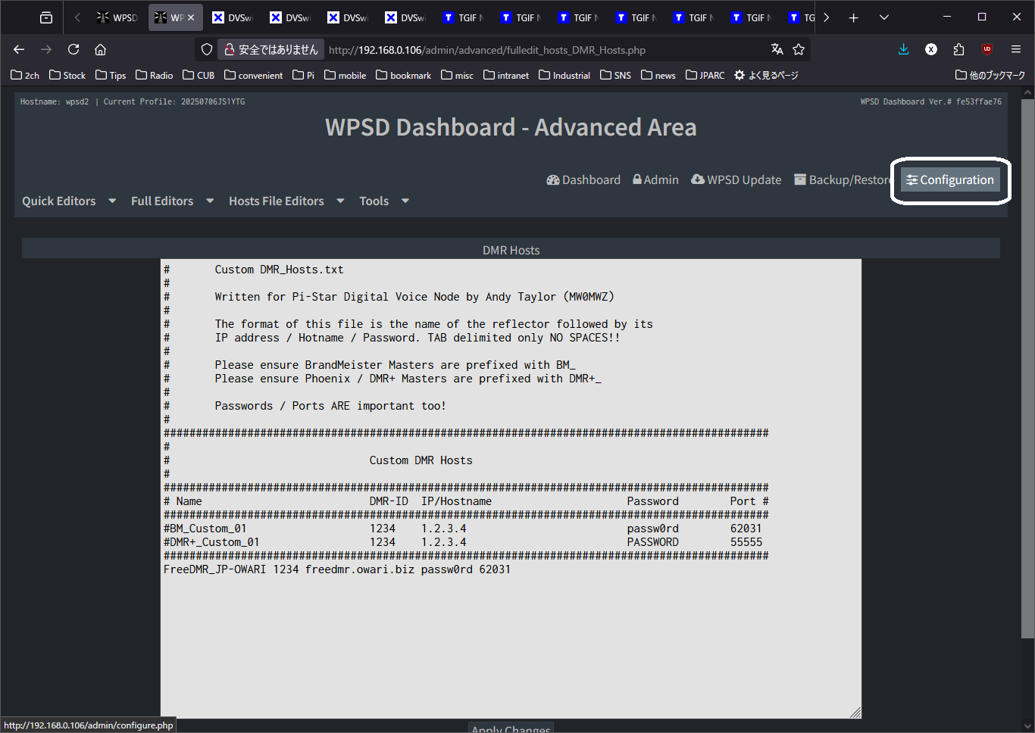Screen dimensions: 1035x733
Task: Open the Admin page link
Action: click(655, 179)
